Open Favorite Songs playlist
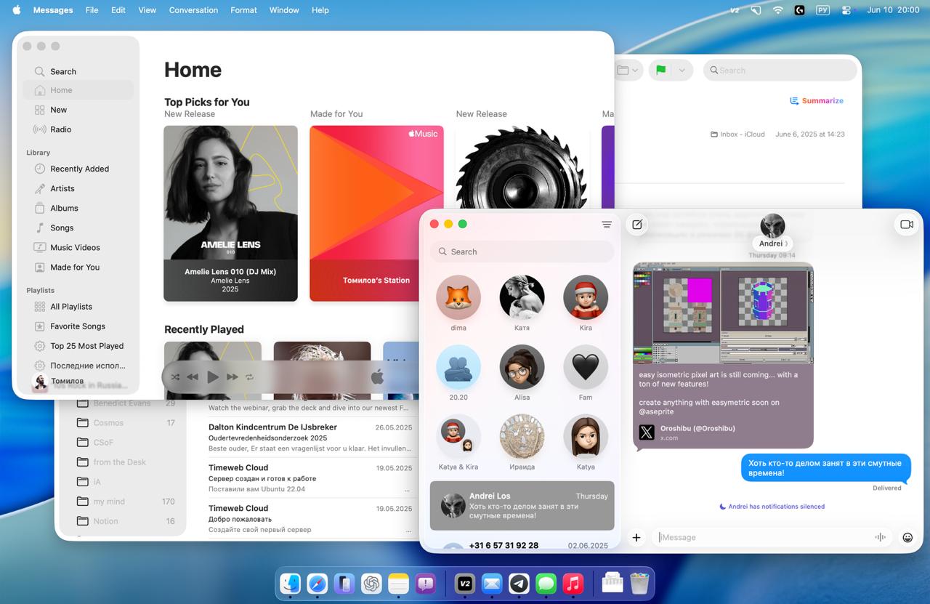The image size is (930, 604). point(78,326)
